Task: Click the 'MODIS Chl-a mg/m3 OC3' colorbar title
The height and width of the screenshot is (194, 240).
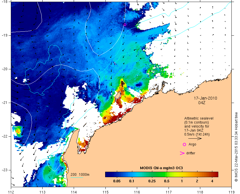Action: [x=161, y=168]
